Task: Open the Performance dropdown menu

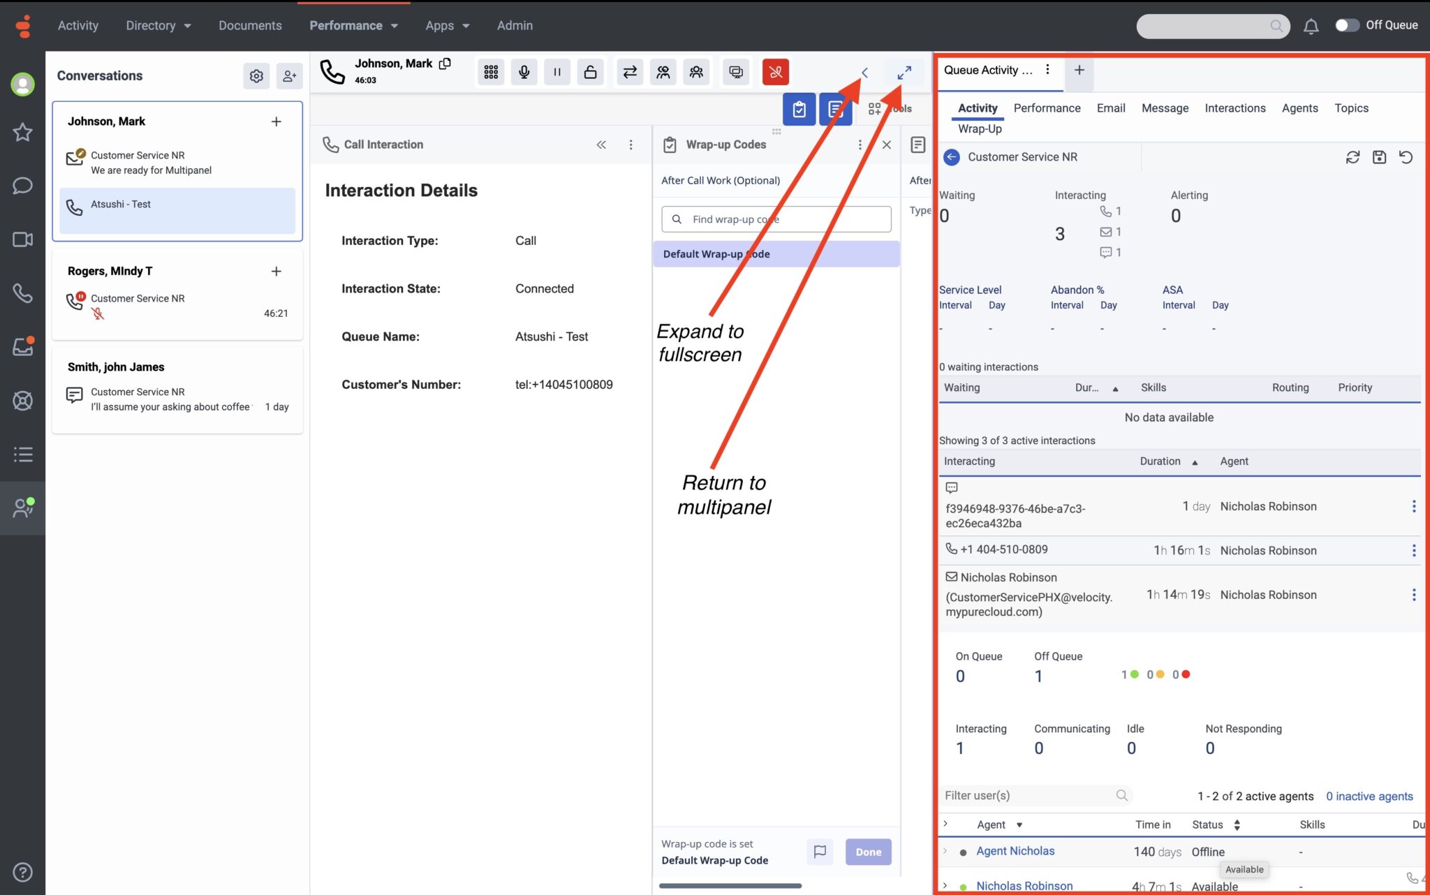Action: [x=353, y=25]
